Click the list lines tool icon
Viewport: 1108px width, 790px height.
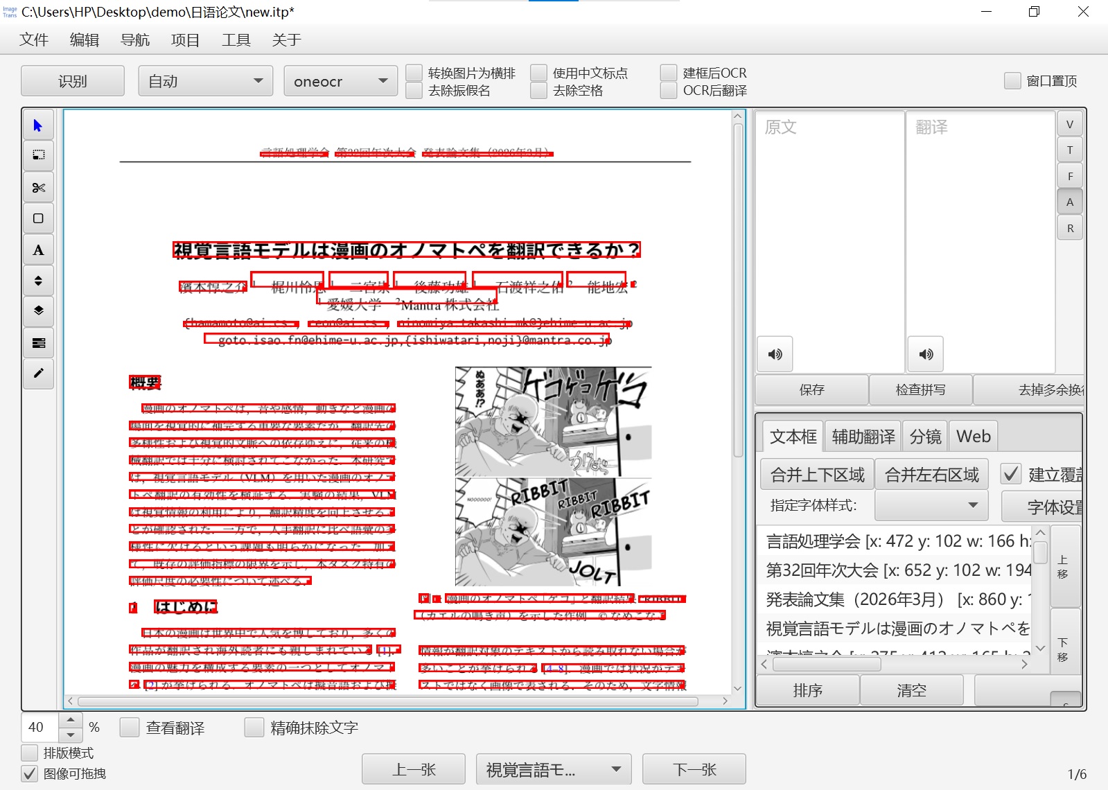coord(38,342)
